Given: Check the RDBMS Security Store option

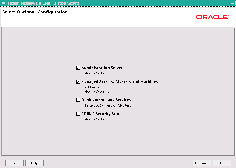Looking at the screenshot, I should click(78, 114).
